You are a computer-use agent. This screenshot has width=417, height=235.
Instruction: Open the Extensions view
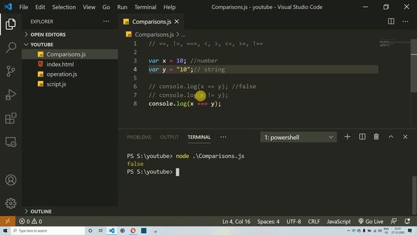10,118
